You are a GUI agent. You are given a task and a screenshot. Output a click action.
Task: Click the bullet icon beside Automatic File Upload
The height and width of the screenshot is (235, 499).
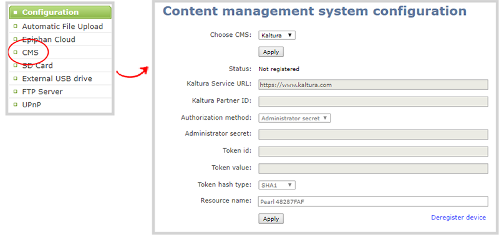pyautogui.click(x=15, y=26)
